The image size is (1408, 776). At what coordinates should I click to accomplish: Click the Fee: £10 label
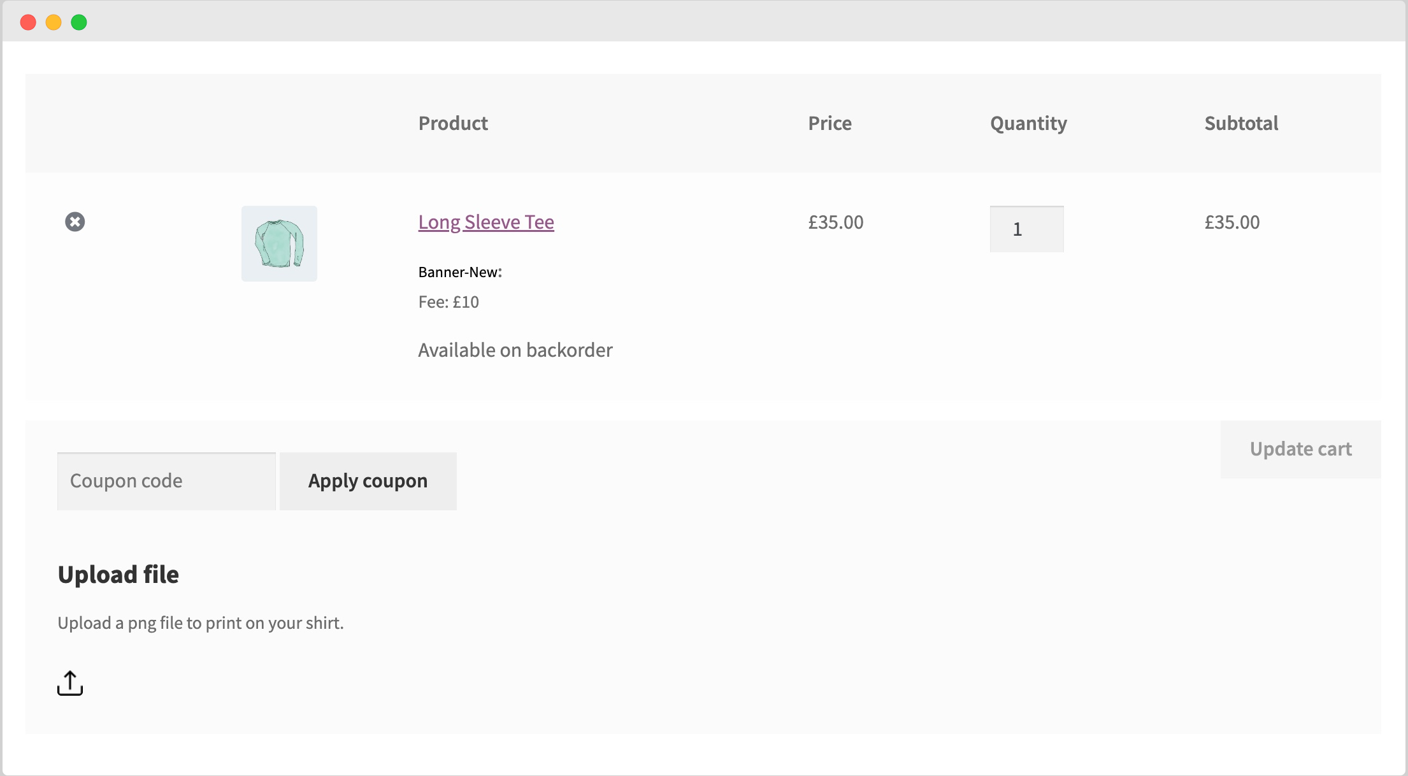tap(449, 301)
